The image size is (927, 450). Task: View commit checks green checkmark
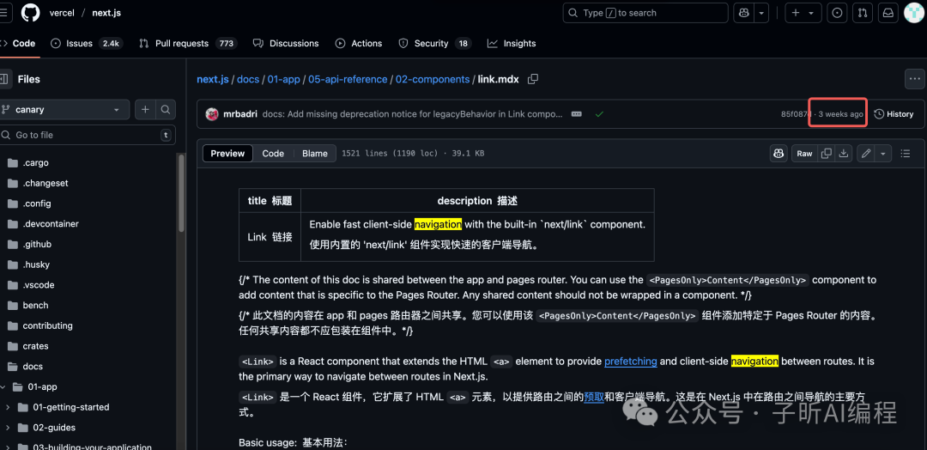coord(599,114)
